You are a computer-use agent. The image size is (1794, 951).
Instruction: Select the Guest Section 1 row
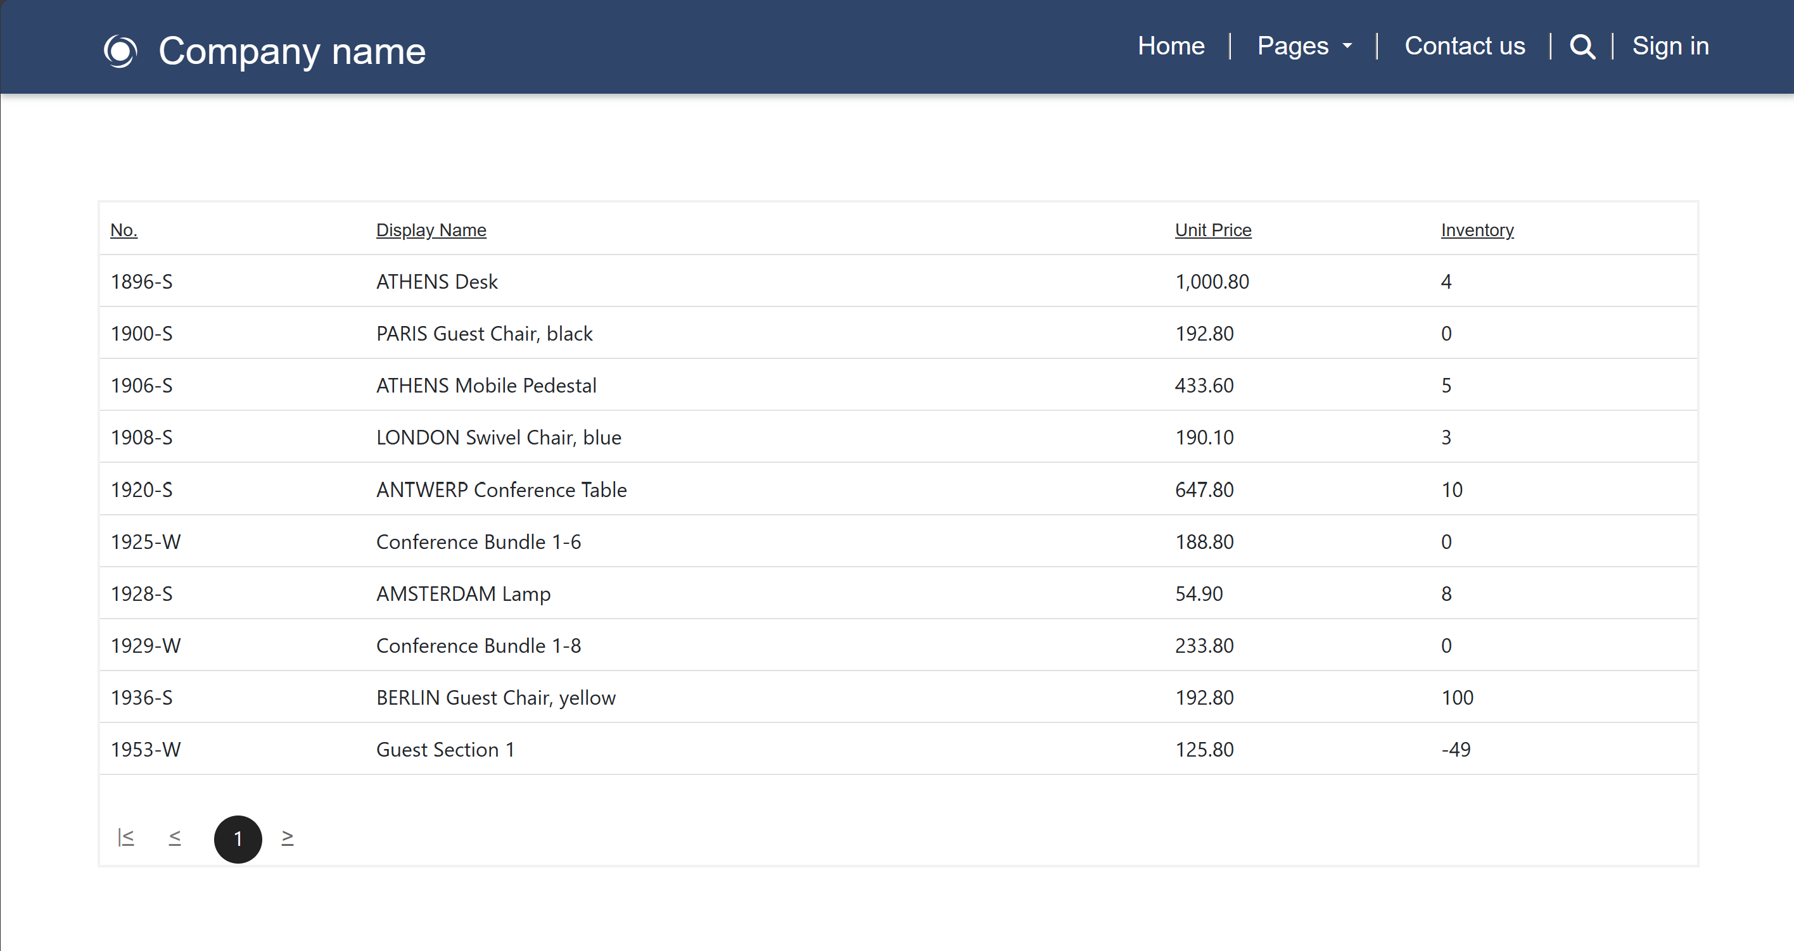pos(445,749)
